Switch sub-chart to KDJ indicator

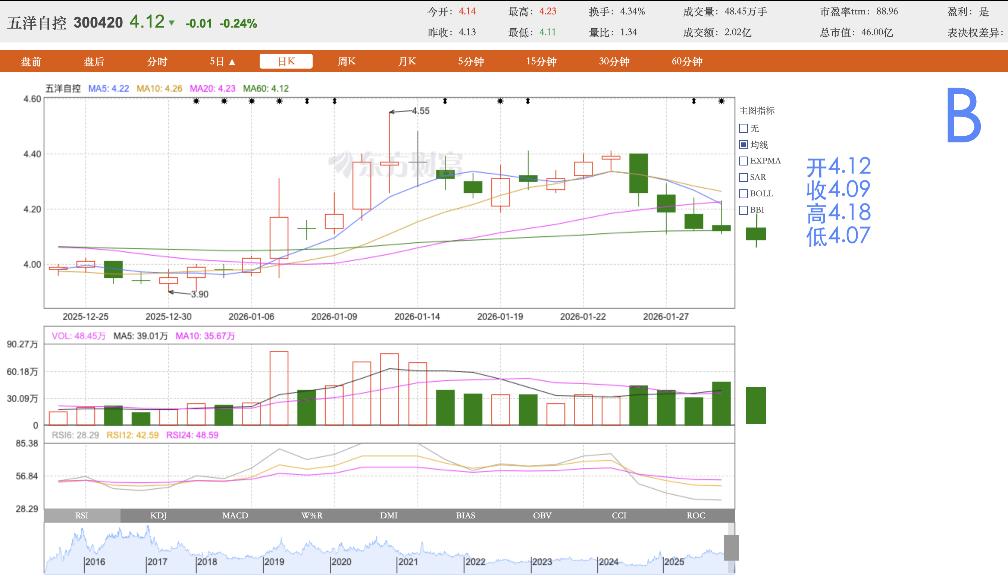click(158, 515)
